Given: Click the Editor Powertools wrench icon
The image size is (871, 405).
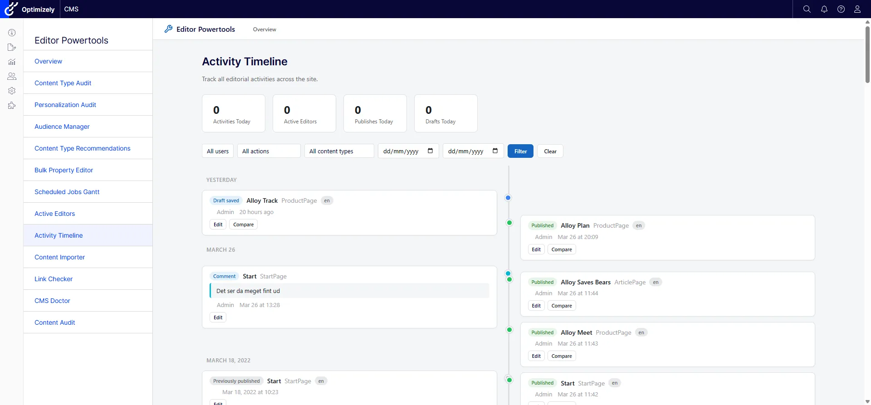Looking at the screenshot, I should click(168, 29).
